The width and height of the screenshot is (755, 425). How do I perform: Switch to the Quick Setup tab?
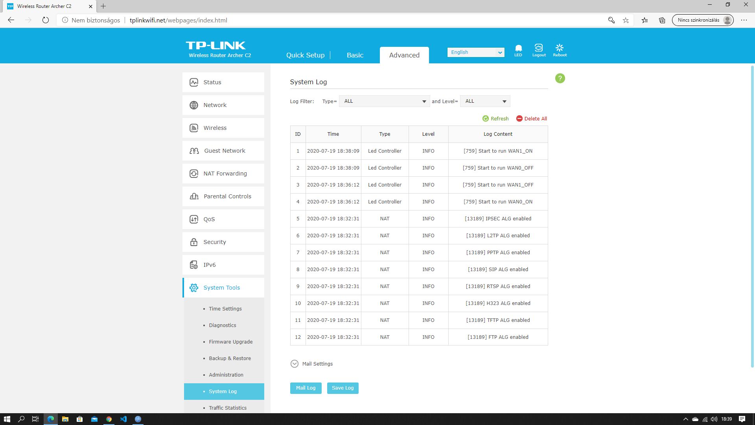305,55
